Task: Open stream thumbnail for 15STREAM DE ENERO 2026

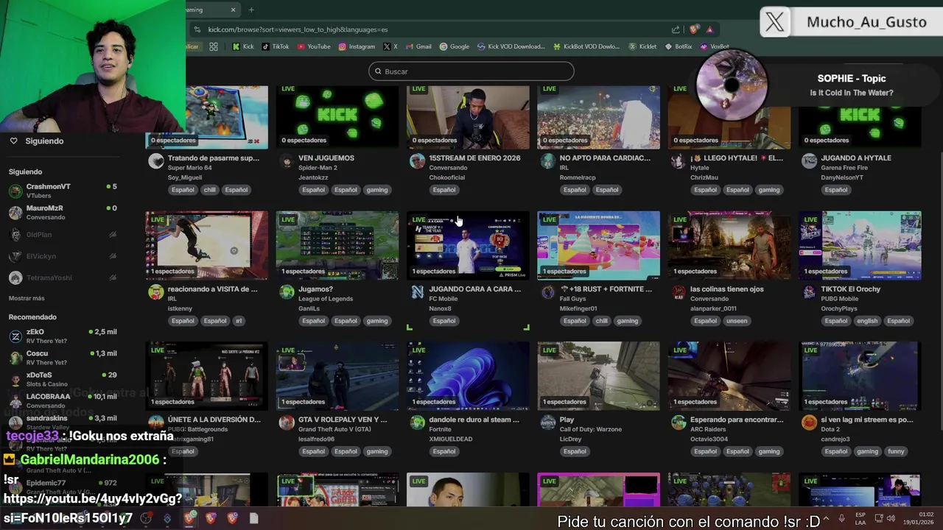Action: tap(468, 116)
